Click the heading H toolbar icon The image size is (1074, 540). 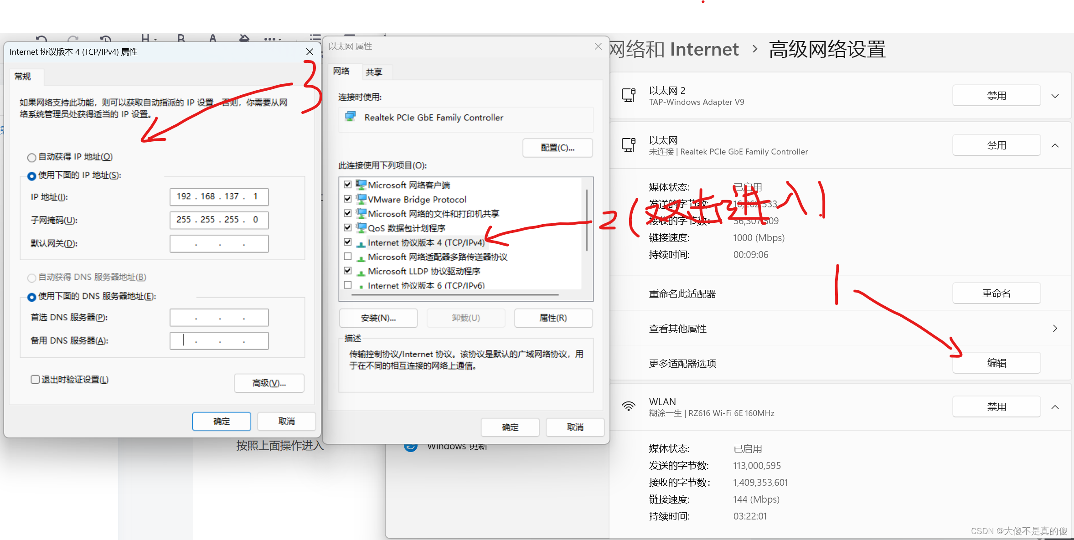point(145,39)
